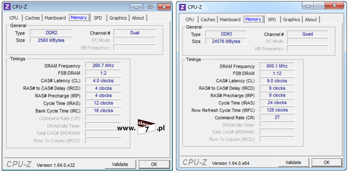Open the SPD tab in left window
Screen dimensions: 348x172
click(x=98, y=18)
